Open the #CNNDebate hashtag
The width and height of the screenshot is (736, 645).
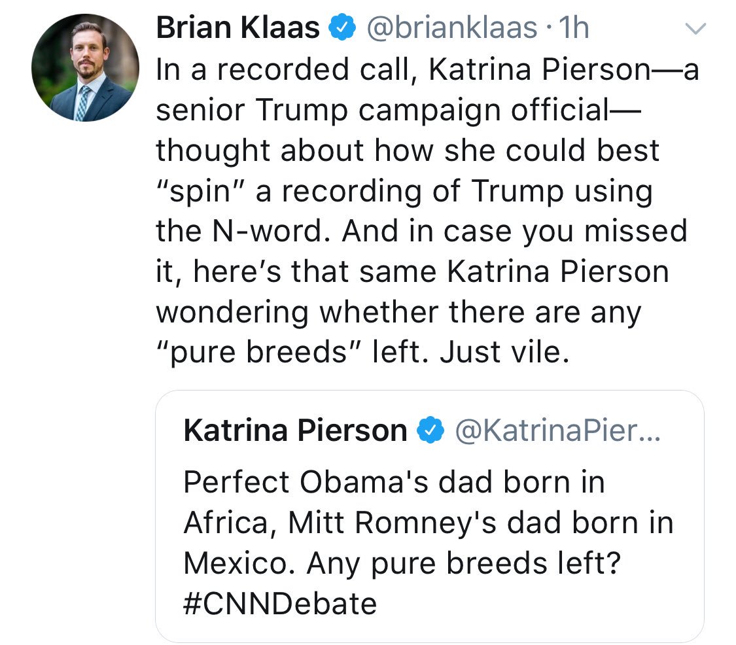point(280,603)
